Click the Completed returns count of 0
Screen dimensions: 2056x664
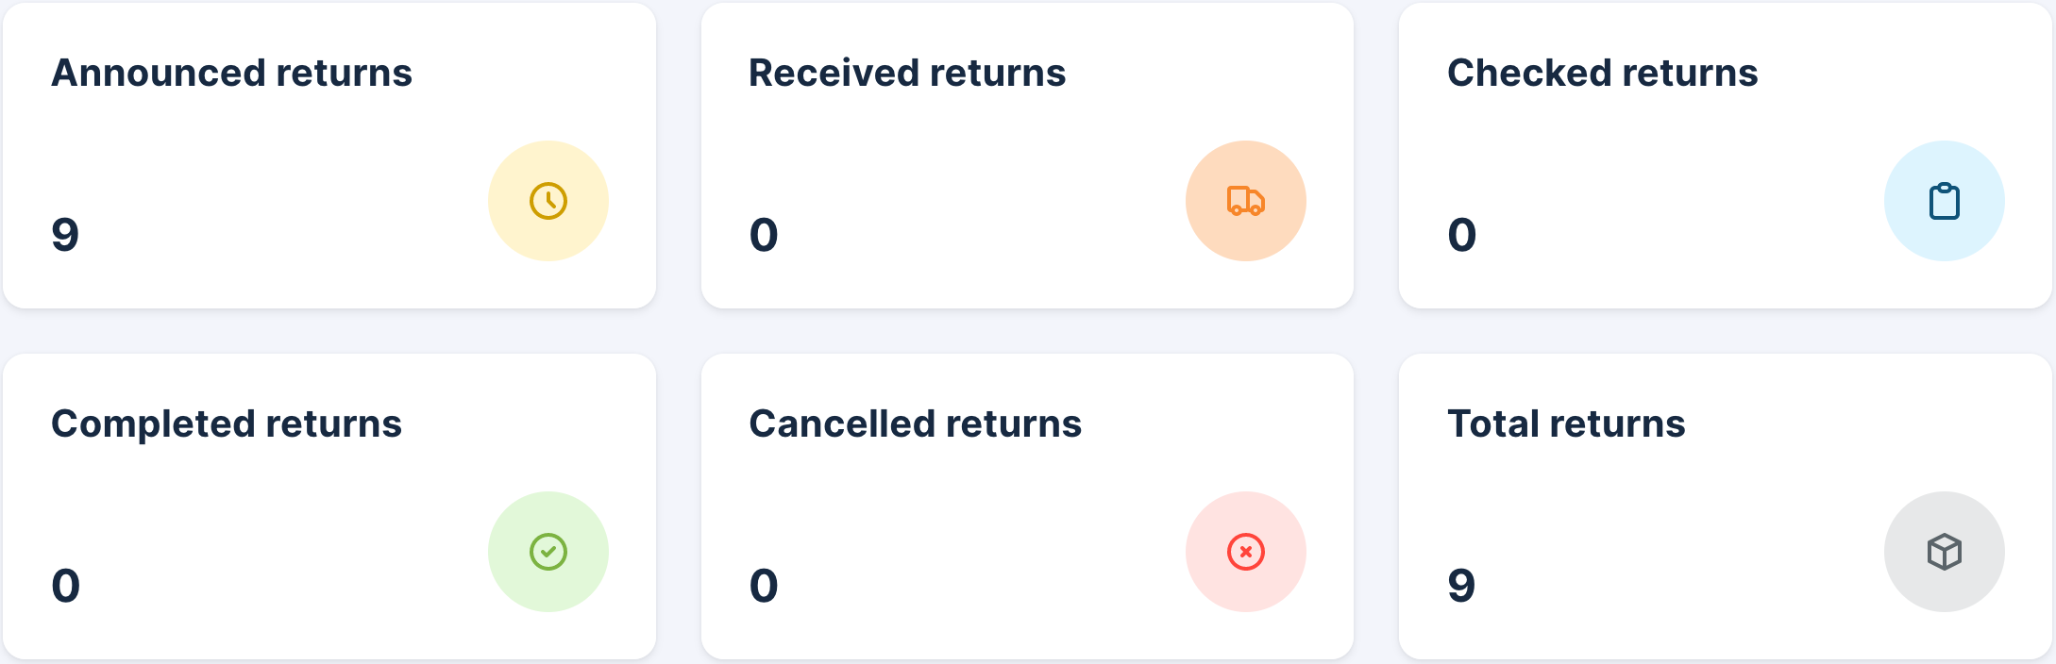[65, 585]
